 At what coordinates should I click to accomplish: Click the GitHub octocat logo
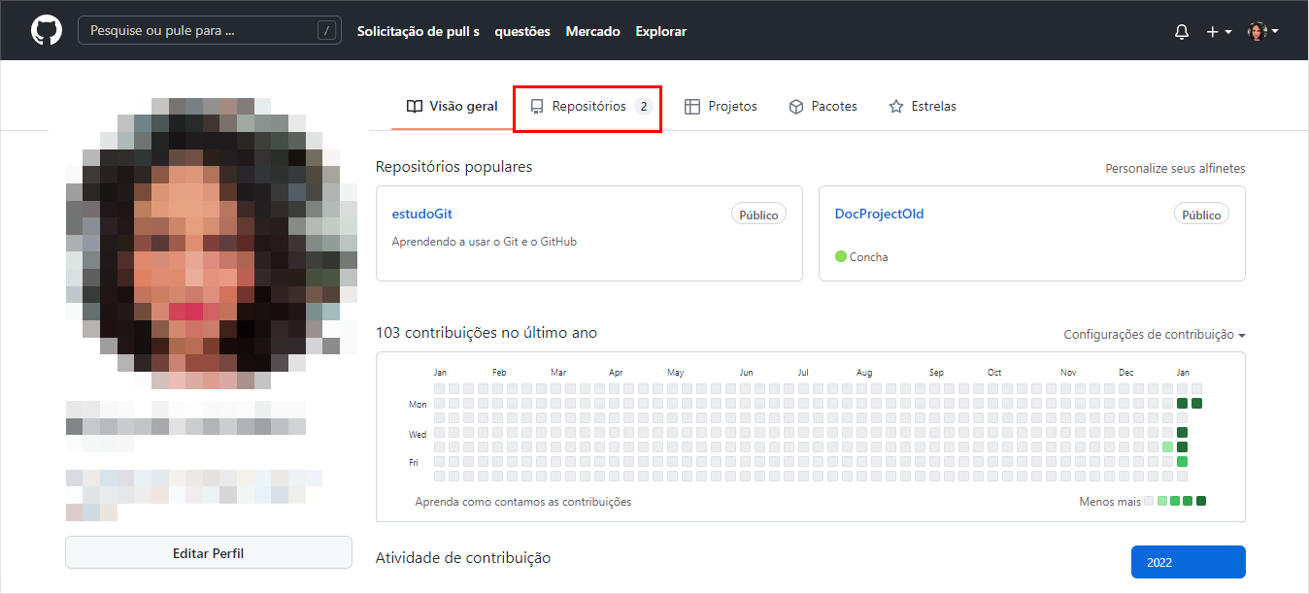click(x=46, y=30)
